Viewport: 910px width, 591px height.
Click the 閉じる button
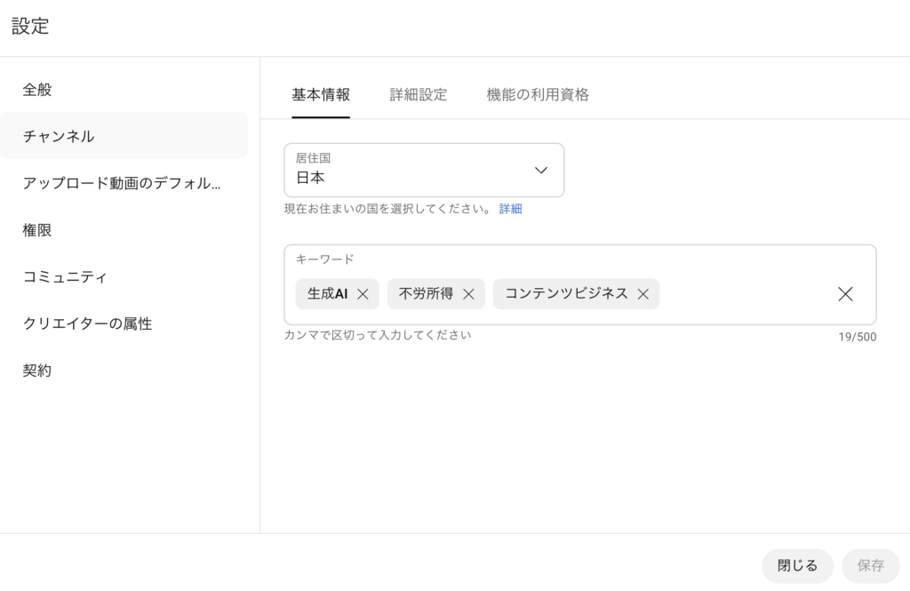click(x=797, y=565)
